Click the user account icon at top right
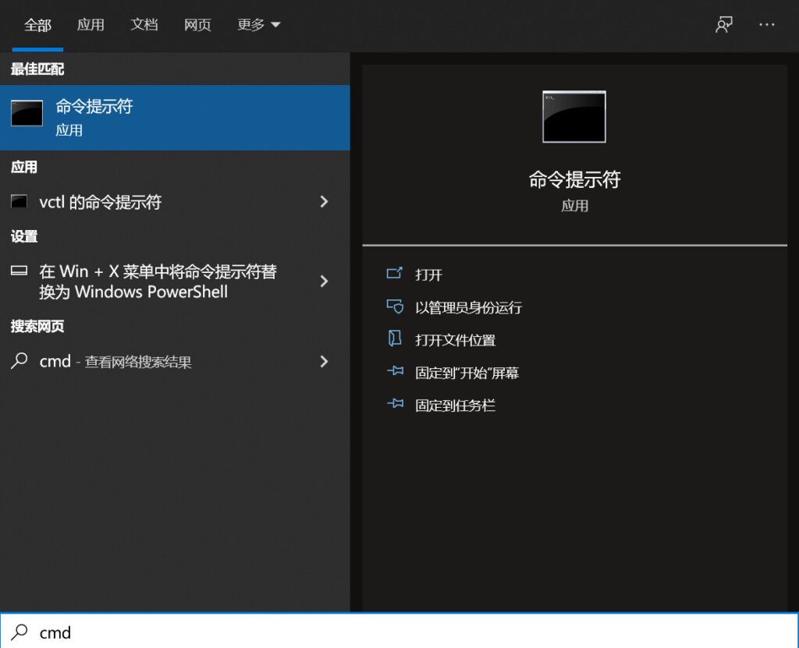Viewport: 799px width, 648px height. pyautogui.click(x=724, y=24)
